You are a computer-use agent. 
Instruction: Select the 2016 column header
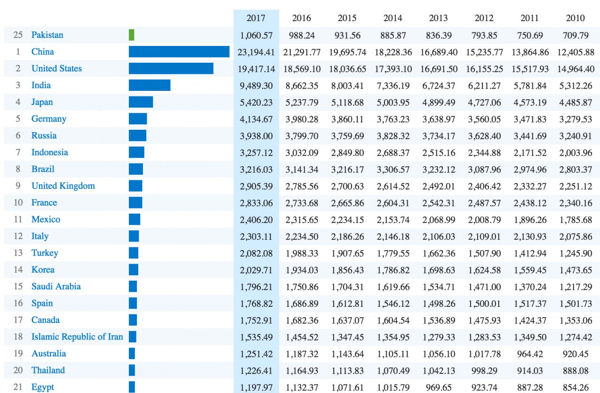coord(301,18)
